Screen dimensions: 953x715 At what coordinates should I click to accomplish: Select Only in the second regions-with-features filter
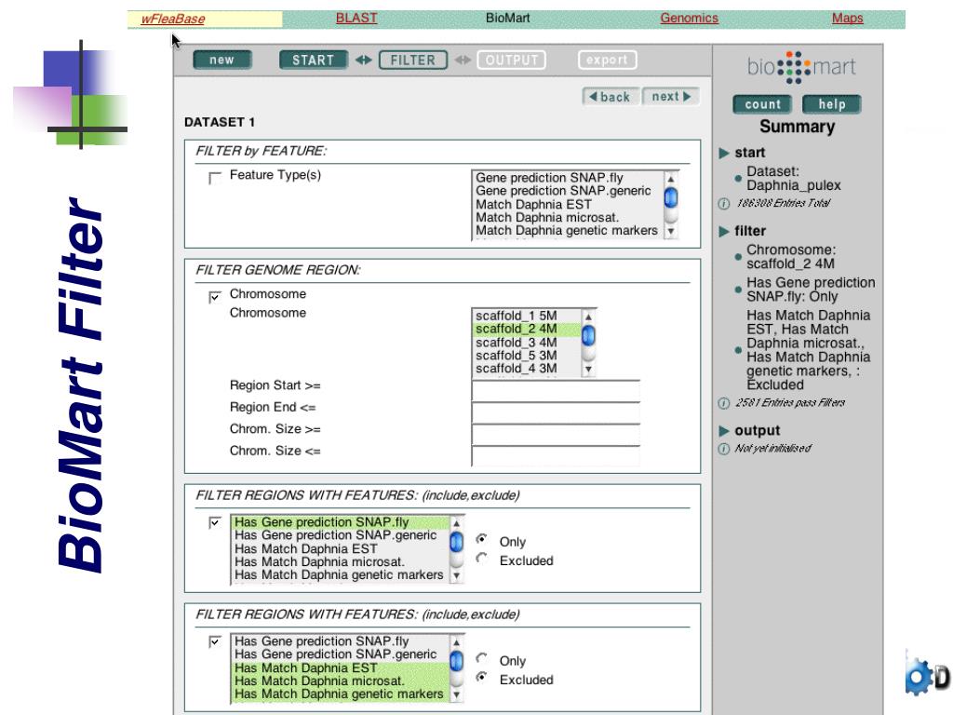coord(481,658)
